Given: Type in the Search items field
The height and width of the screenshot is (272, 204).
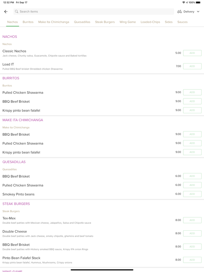Looking at the screenshot, I should pyautogui.click(x=93, y=12).
